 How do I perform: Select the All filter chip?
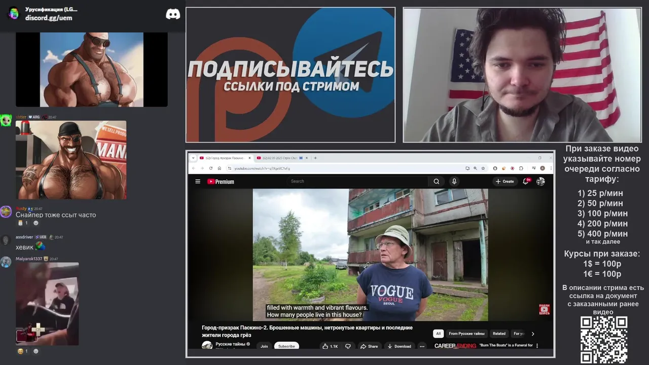[438, 334]
